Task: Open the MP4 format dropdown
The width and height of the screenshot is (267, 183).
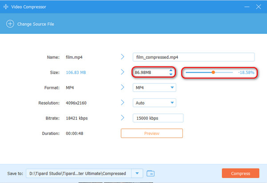Action: (x=154, y=88)
